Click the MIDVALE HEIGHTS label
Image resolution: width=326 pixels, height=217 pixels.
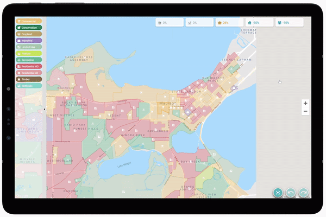tap(27, 161)
